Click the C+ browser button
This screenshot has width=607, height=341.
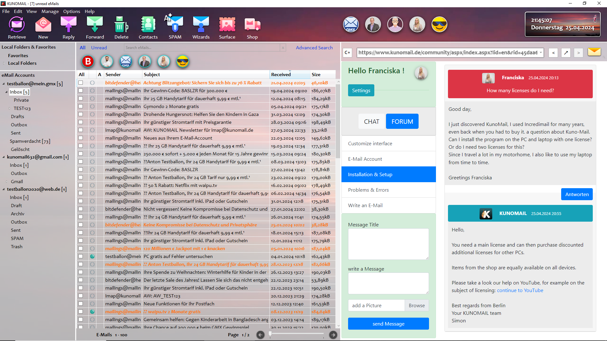coord(347,53)
